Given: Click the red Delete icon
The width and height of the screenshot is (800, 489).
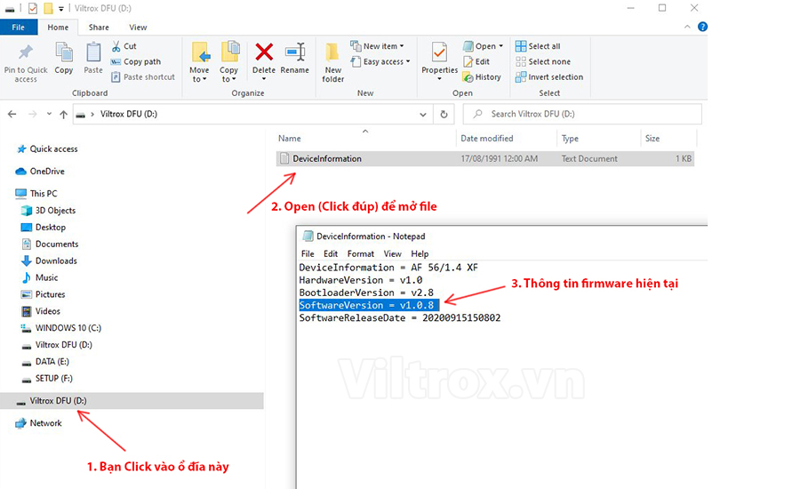Looking at the screenshot, I should (264, 52).
